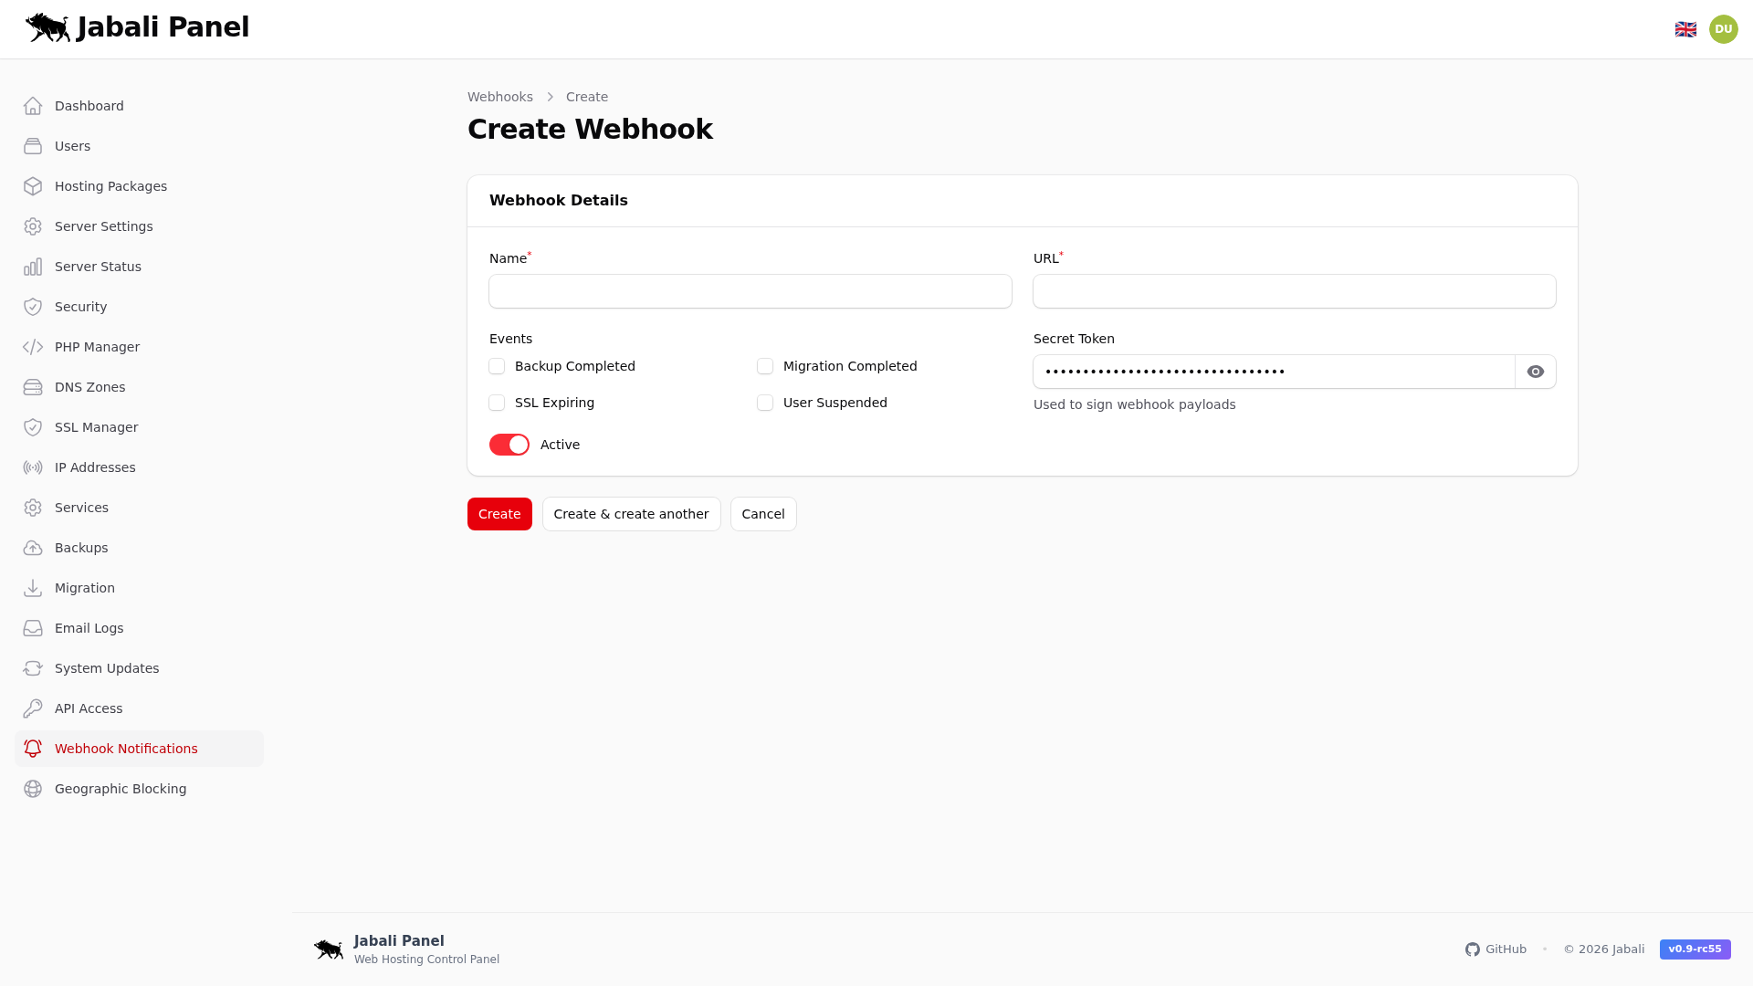Enable the Backup Completed event
The height and width of the screenshot is (986, 1753).
pos(497,366)
